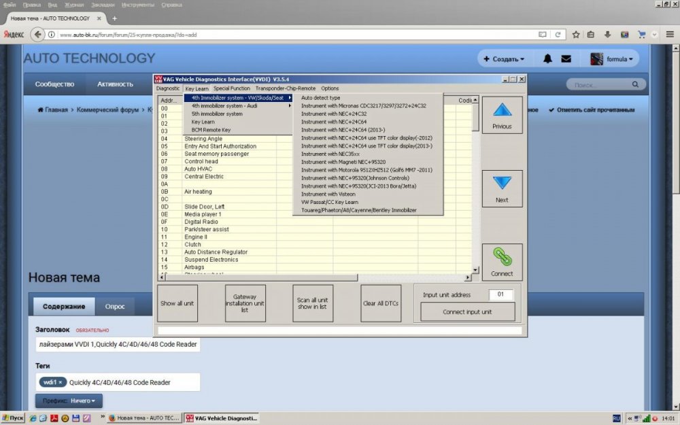Click Scan all unit show in list

pos(313,303)
